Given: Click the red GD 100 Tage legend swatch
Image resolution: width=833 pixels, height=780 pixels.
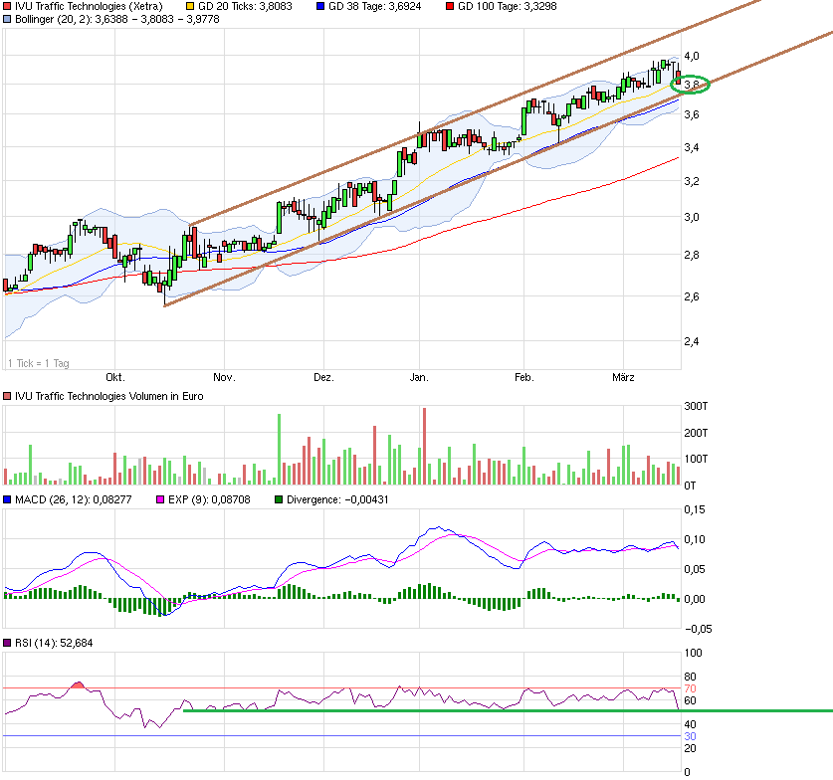Looking at the screenshot, I should pos(450,7).
